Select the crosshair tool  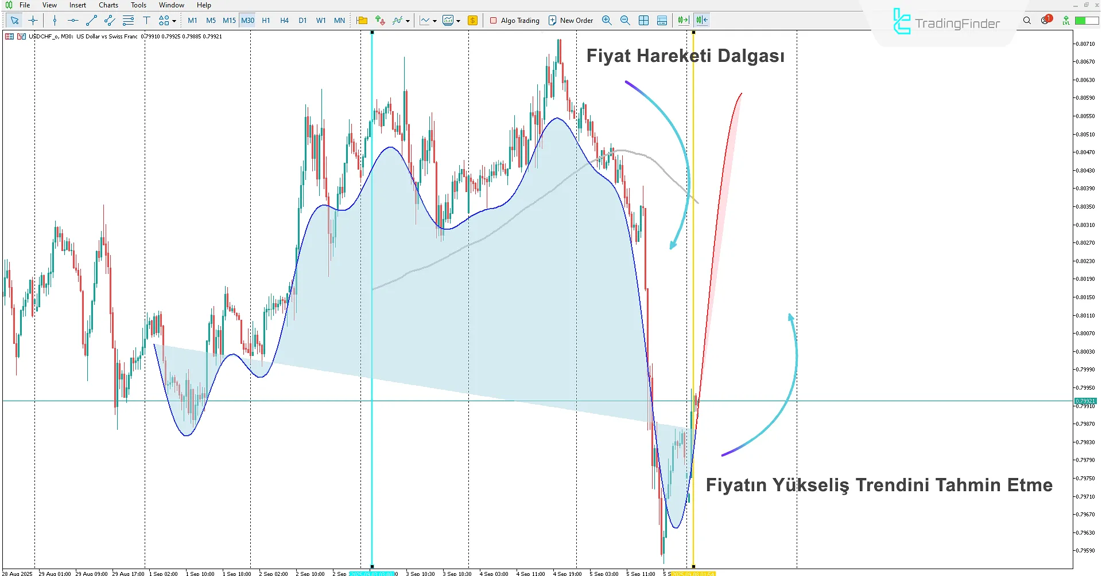(33, 21)
